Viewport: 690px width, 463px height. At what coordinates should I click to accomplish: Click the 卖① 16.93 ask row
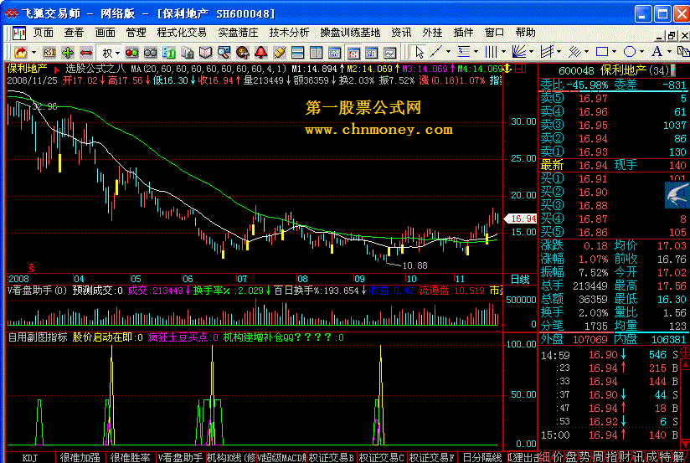(x=613, y=152)
